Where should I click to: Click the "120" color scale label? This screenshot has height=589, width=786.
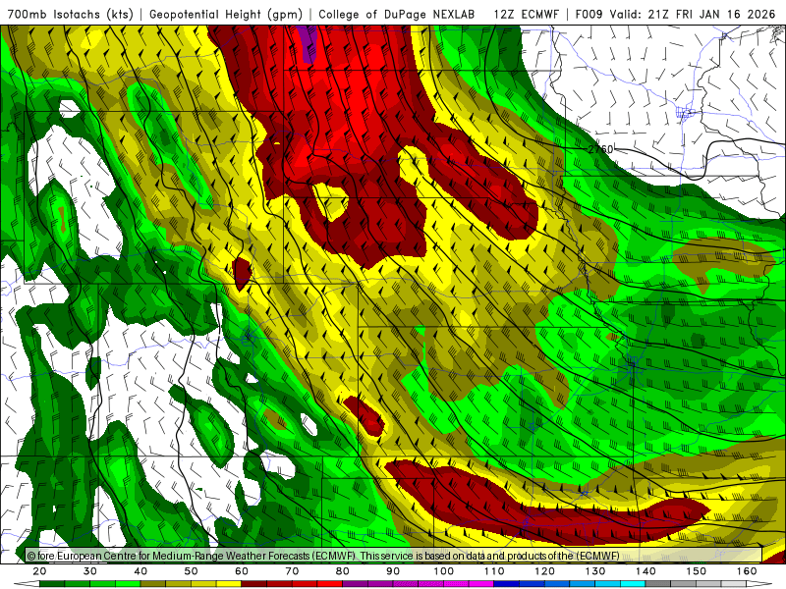click(x=545, y=571)
